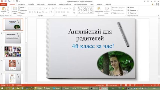160x90 pixels.
Task: Align text to the right
Action: coord(61,12)
